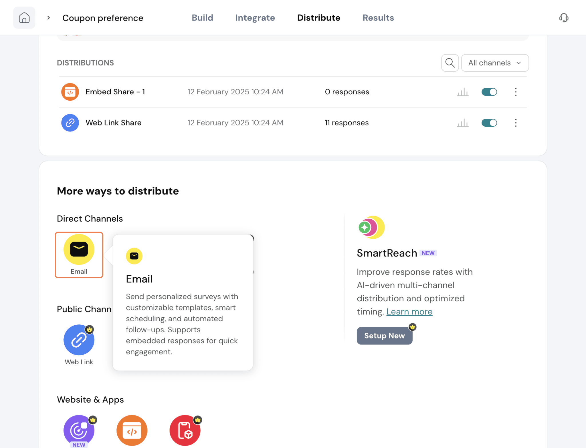This screenshot has width=586, height=448.
Task: Select the red mobile SDK channel icon
Action: click(185, 430)
